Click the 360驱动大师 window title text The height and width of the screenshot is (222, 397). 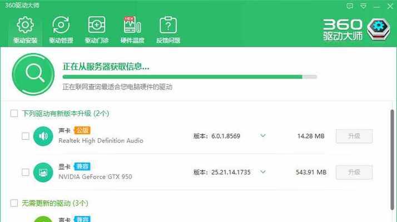(x=22, y=6)
